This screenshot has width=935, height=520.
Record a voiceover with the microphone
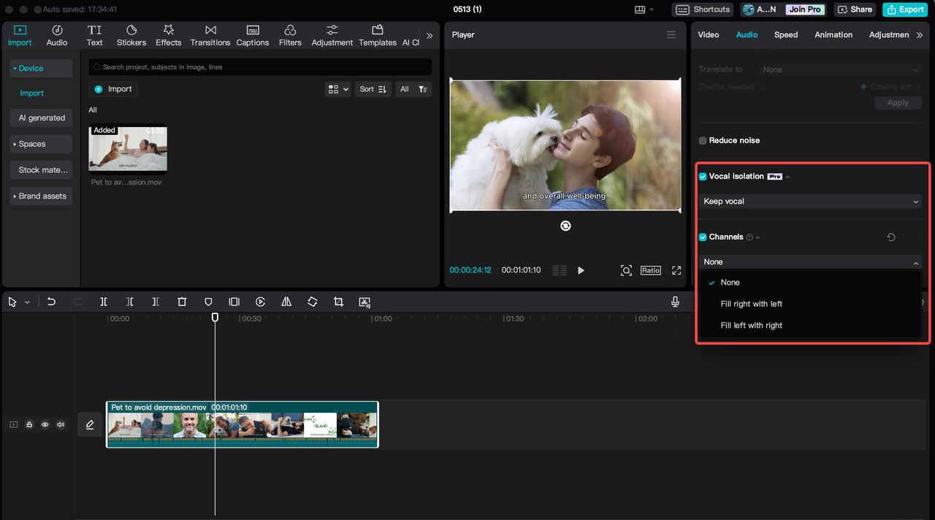(676, 302)
